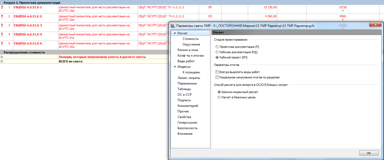Image resolution: width=384 pixels, height=160 pixels.
Task: Open the Вложения page
Action: click(185, 134)
